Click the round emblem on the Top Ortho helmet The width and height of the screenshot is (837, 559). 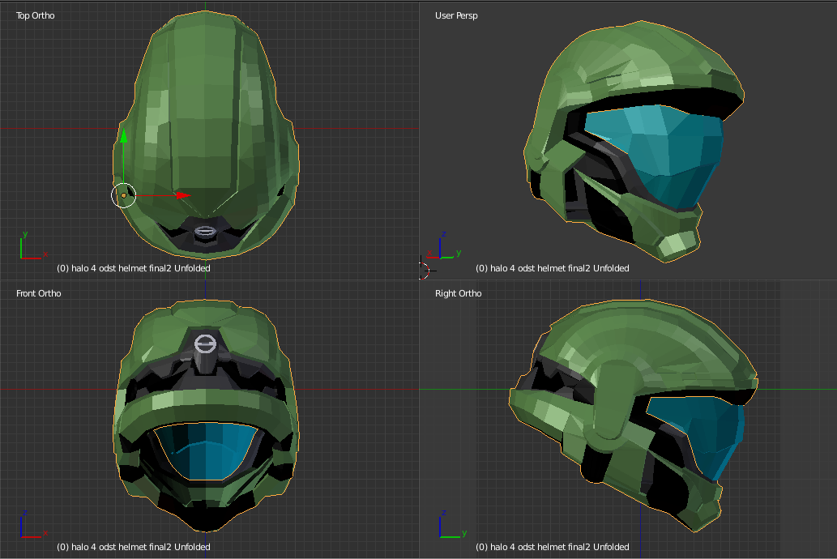coord(205,231)
